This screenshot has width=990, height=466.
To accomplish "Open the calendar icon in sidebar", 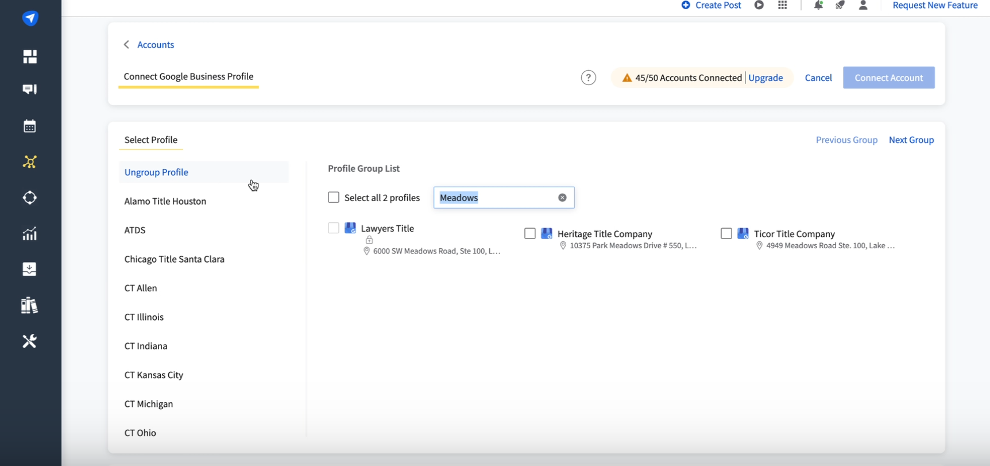I will click(30, 126).
